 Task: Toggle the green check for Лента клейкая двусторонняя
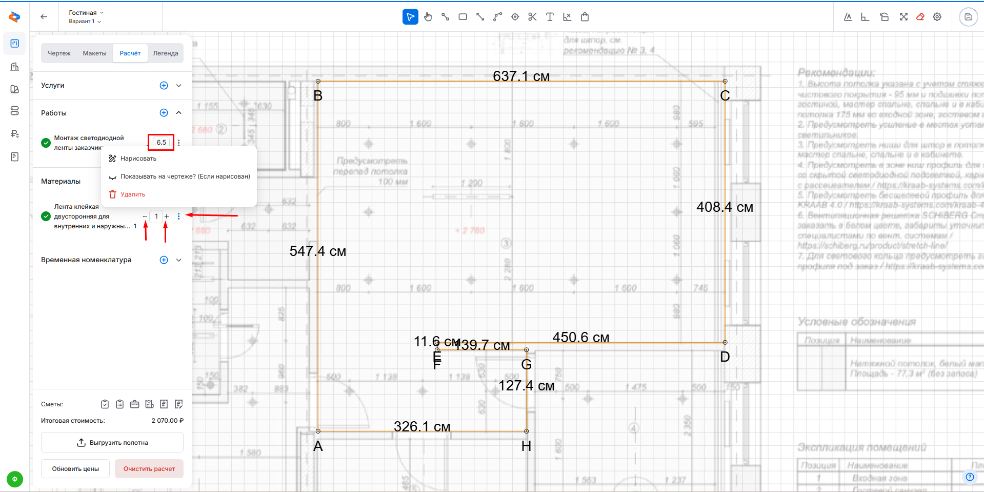46,217
